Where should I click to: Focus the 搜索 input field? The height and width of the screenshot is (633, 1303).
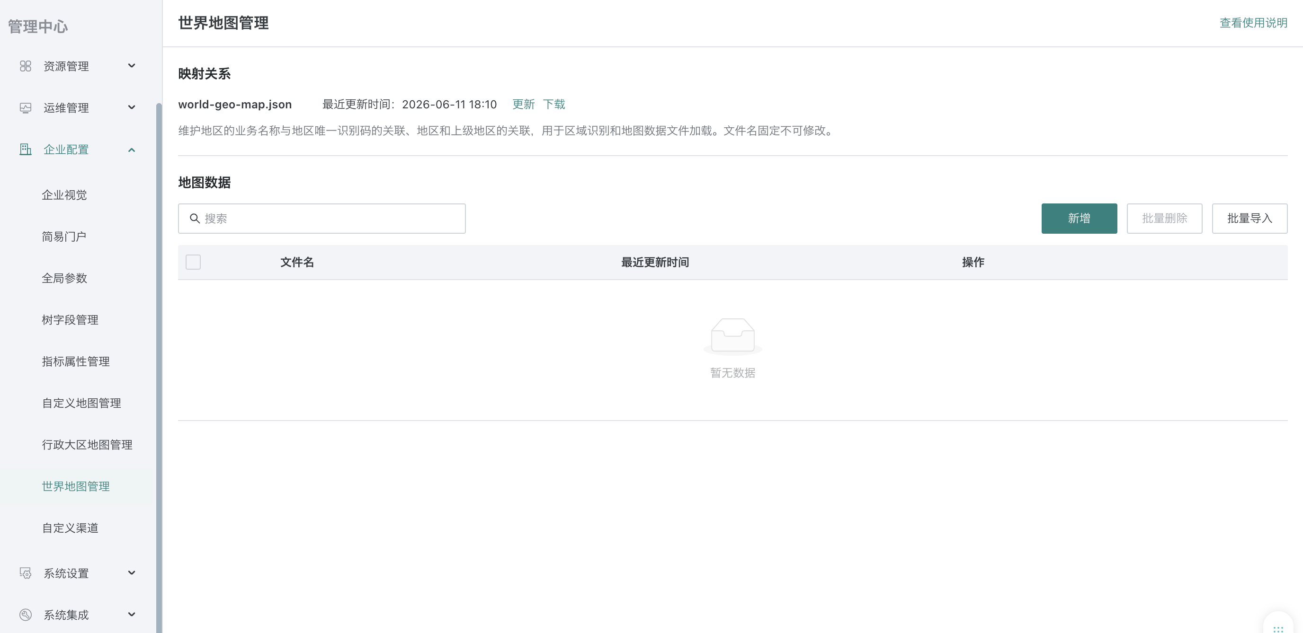pyautogui.click(x=321, y=219)
